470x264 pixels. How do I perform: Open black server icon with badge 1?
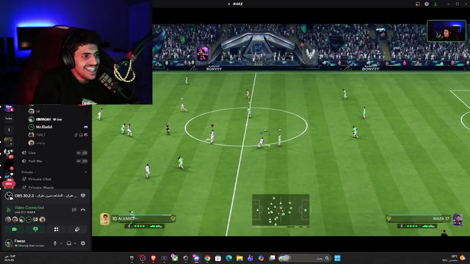point(9,166)
